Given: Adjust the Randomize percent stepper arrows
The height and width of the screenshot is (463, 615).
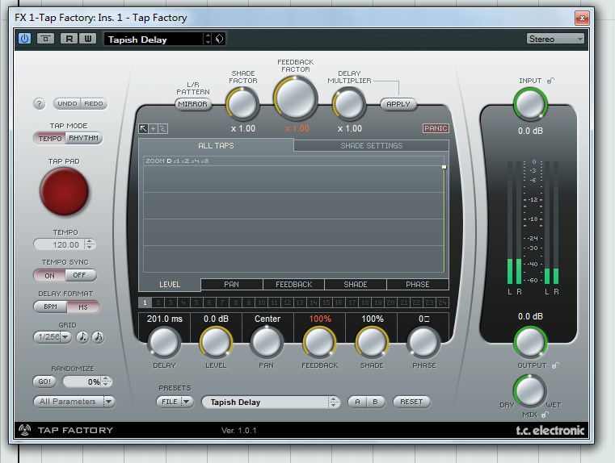Looking at the screenshot, I should point(106,382).
